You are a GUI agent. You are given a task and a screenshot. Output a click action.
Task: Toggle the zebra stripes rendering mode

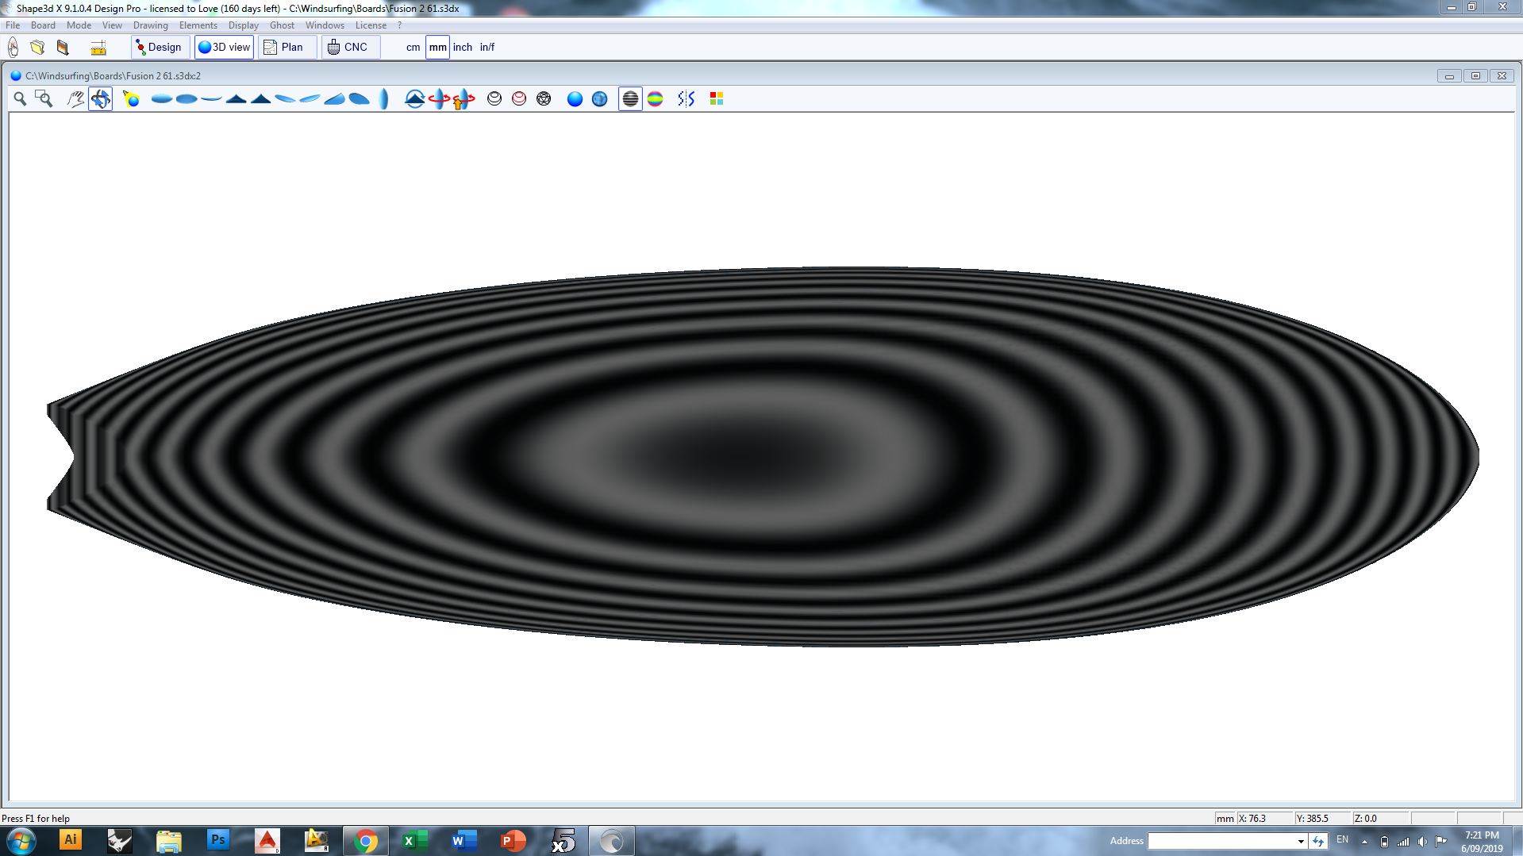click(630, 98)
